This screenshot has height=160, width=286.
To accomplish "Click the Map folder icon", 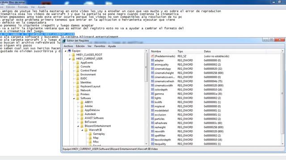I will [x=90, y=138].
